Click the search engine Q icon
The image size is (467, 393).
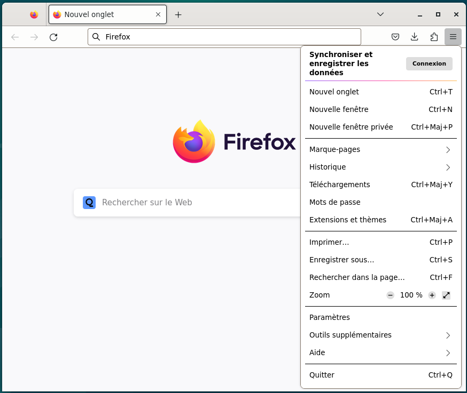click(x=89, y=203)
